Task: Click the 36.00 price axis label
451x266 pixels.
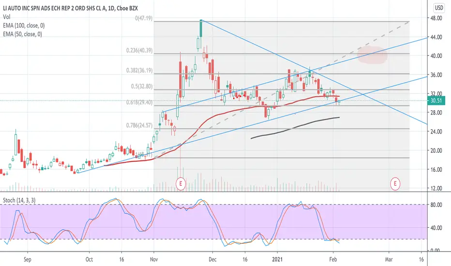Action: (436, 75)
